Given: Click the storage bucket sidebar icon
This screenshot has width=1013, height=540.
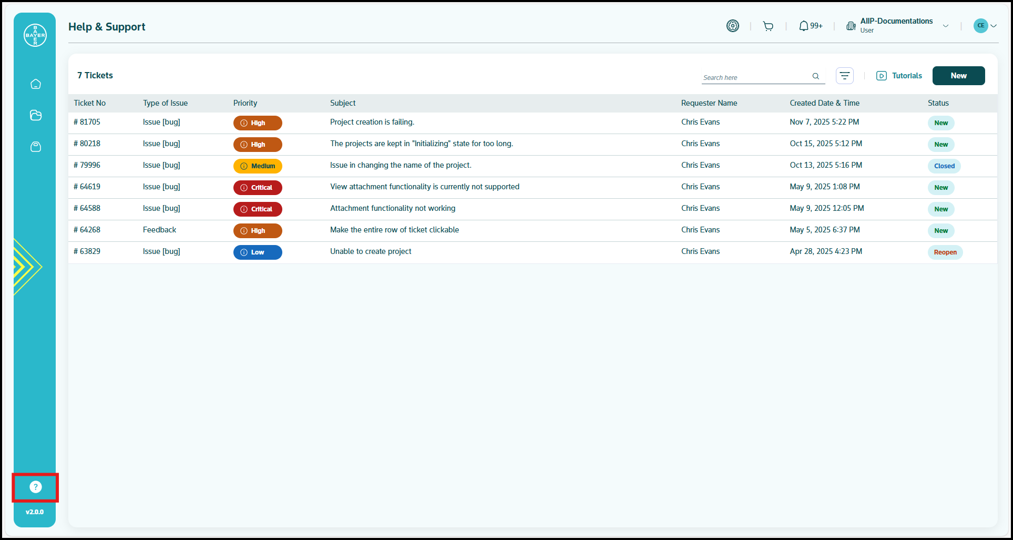Looking at the screenshot, I should coord(36,147).
